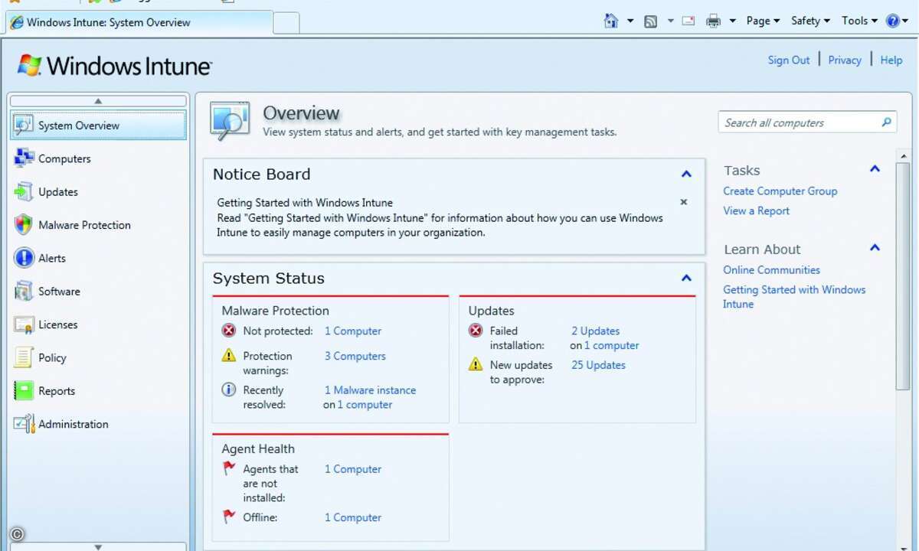Screen dimensions: 919x551
Task: Open the feeds dropdown arrow
Action: point(670,21)
